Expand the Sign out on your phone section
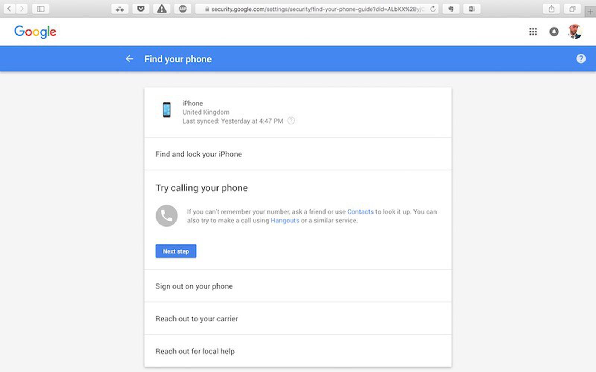The image size is (596, 372). [x=194, y=286]
